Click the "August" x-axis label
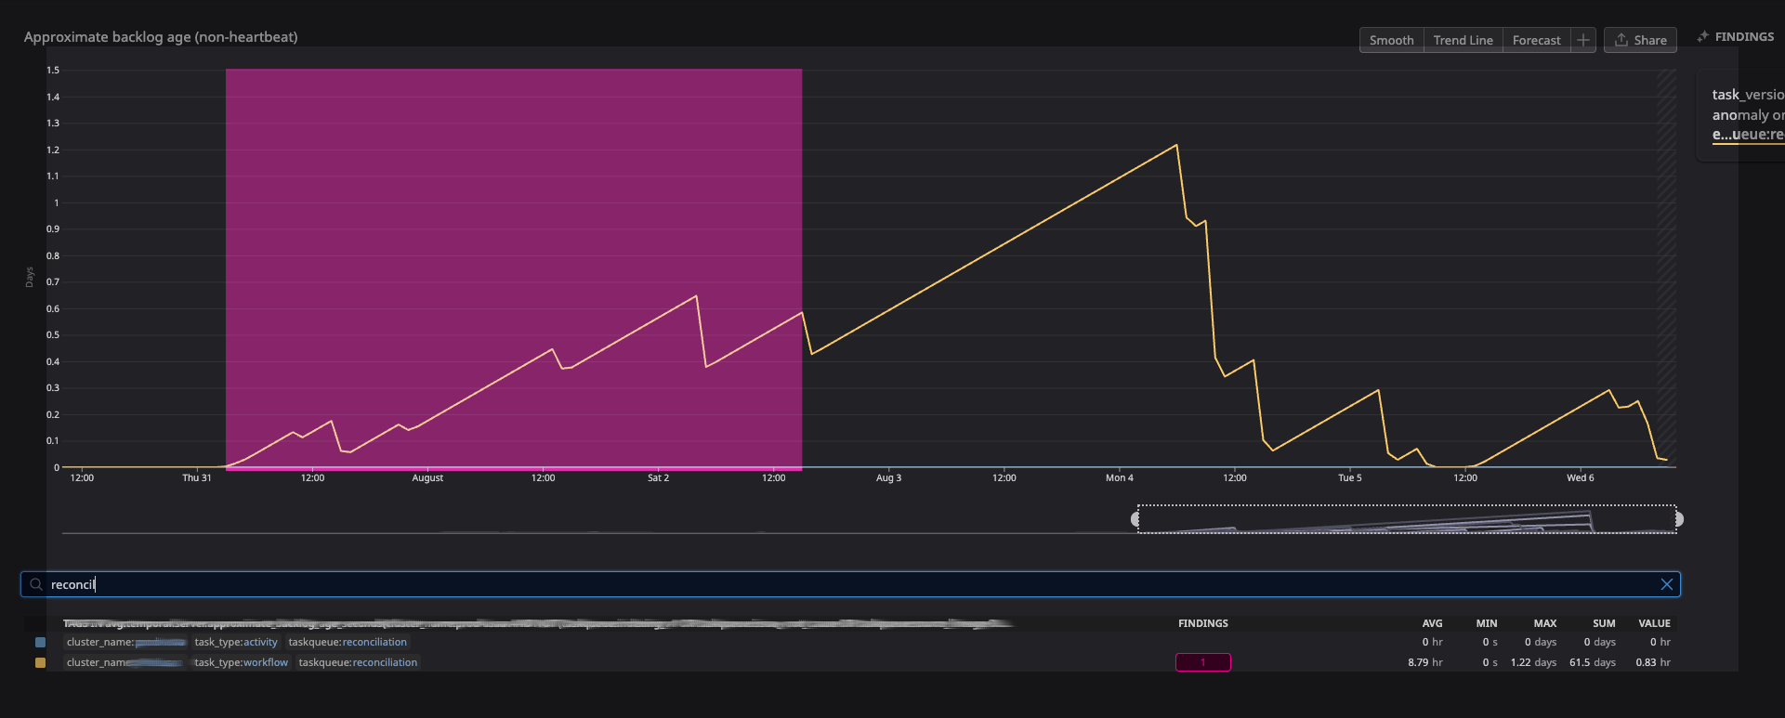Image resolution: width=1785 pixels, height=718 pixels. (x=427, y=477)
